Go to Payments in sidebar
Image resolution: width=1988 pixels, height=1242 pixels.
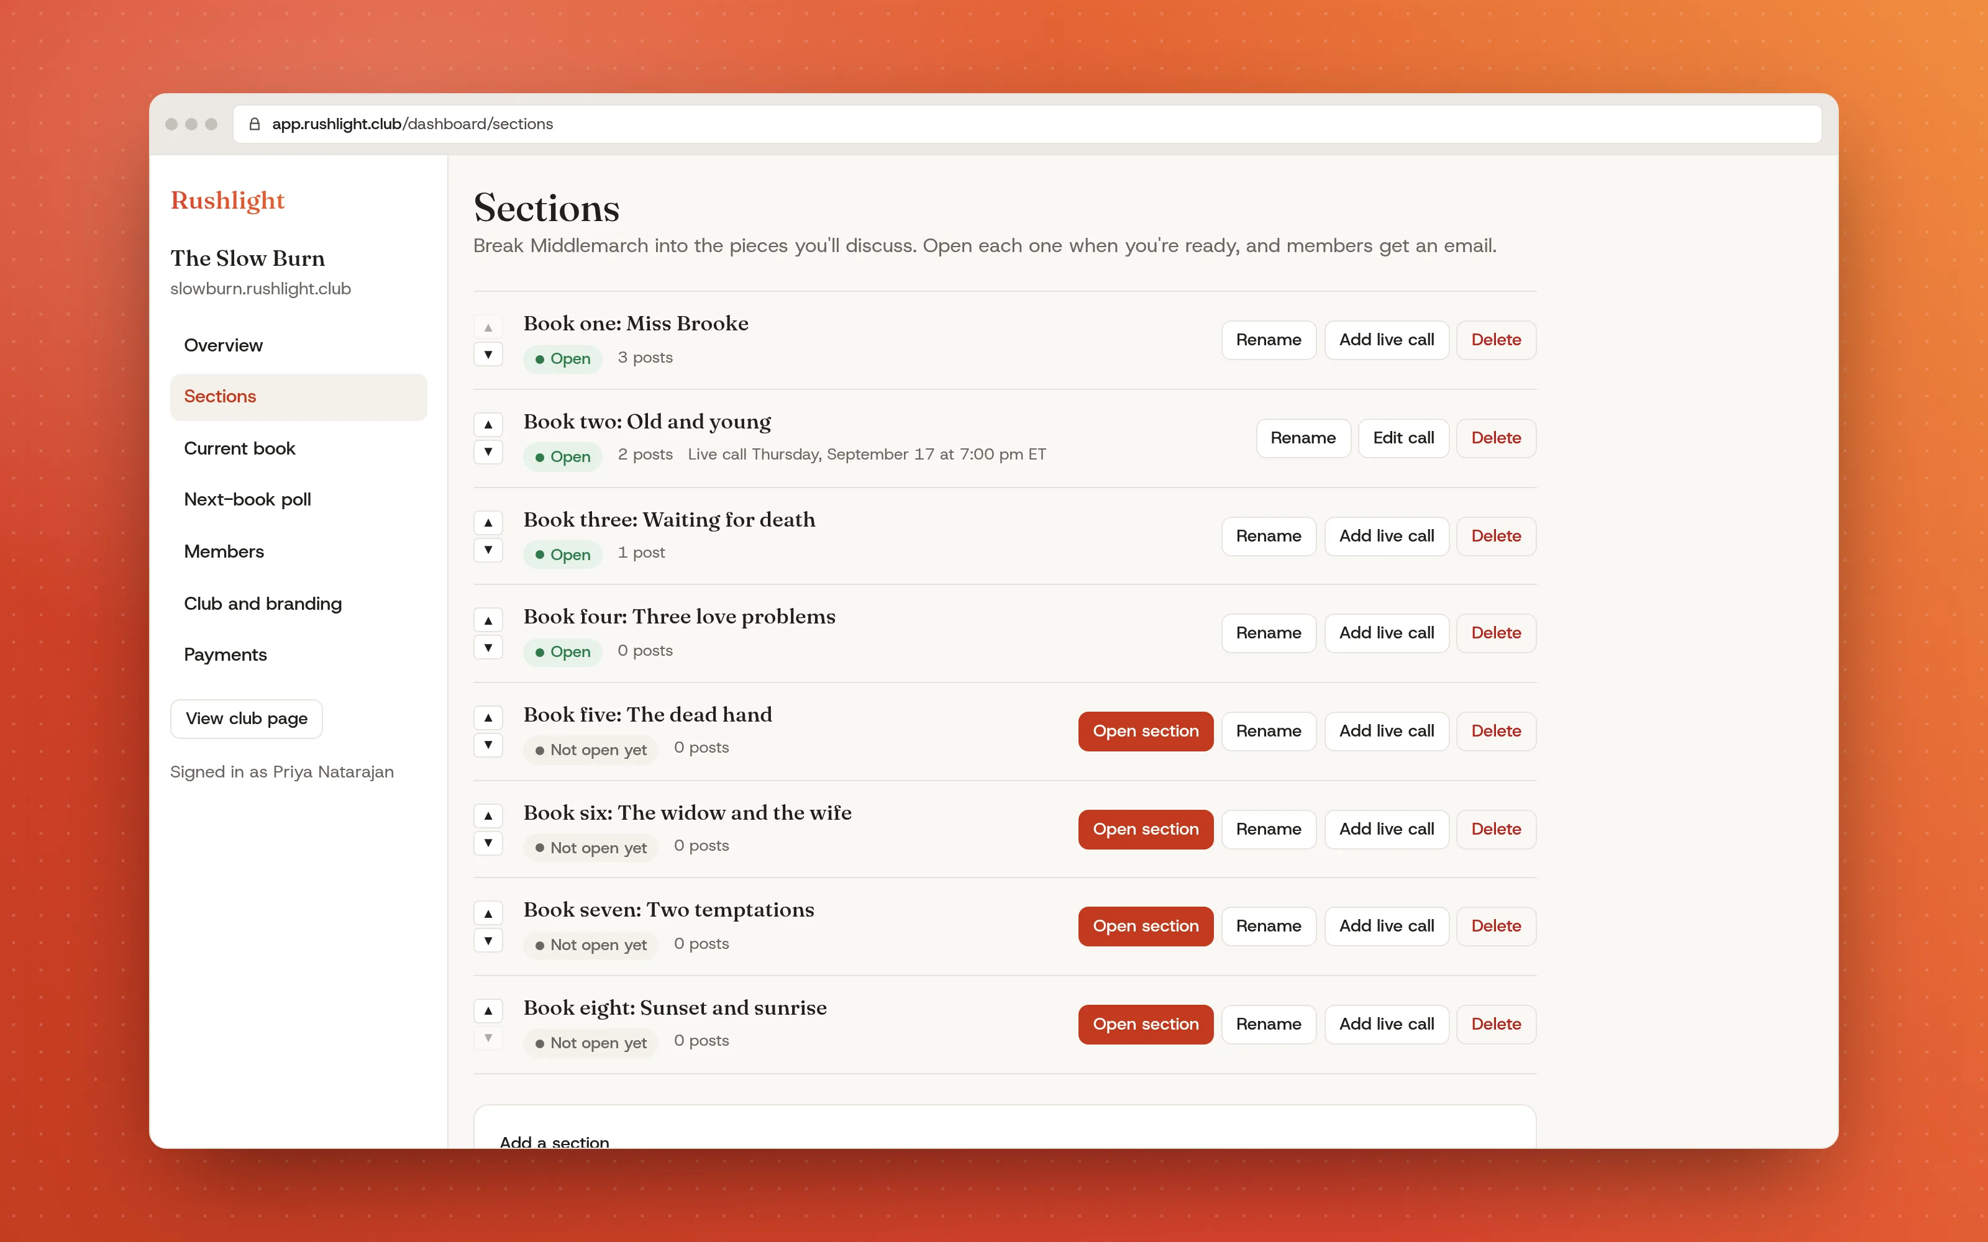pos(298,655)
